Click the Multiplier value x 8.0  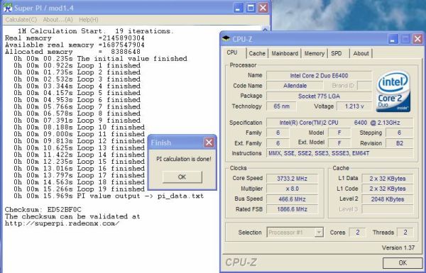292,189
